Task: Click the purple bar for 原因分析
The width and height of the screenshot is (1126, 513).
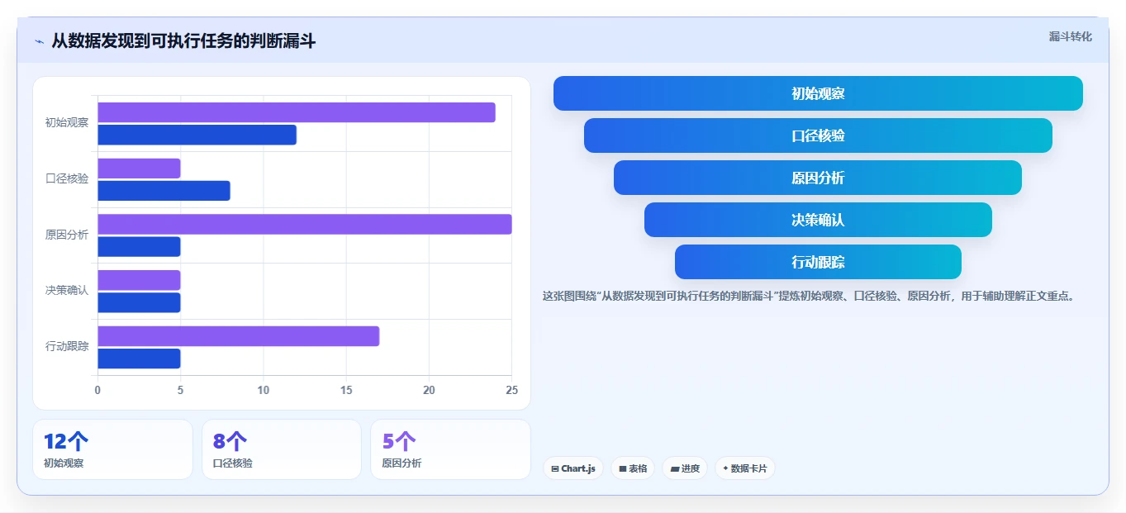Action: (305, 224)
